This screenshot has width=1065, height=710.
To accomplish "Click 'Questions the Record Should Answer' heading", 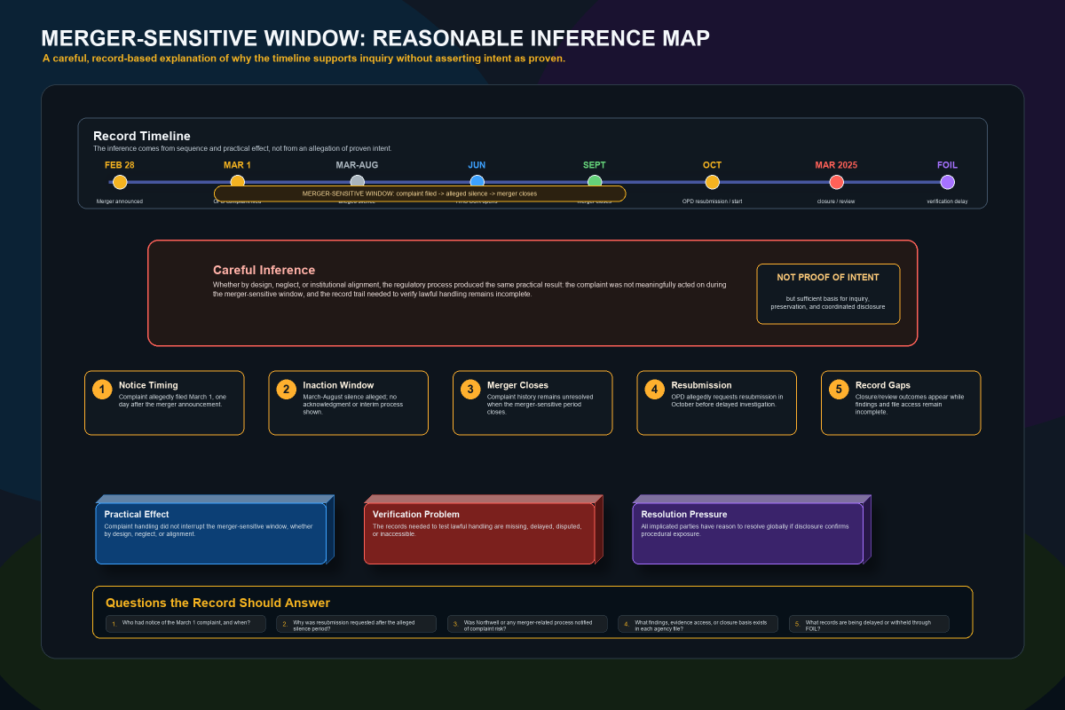I will [x=217, y=603].
